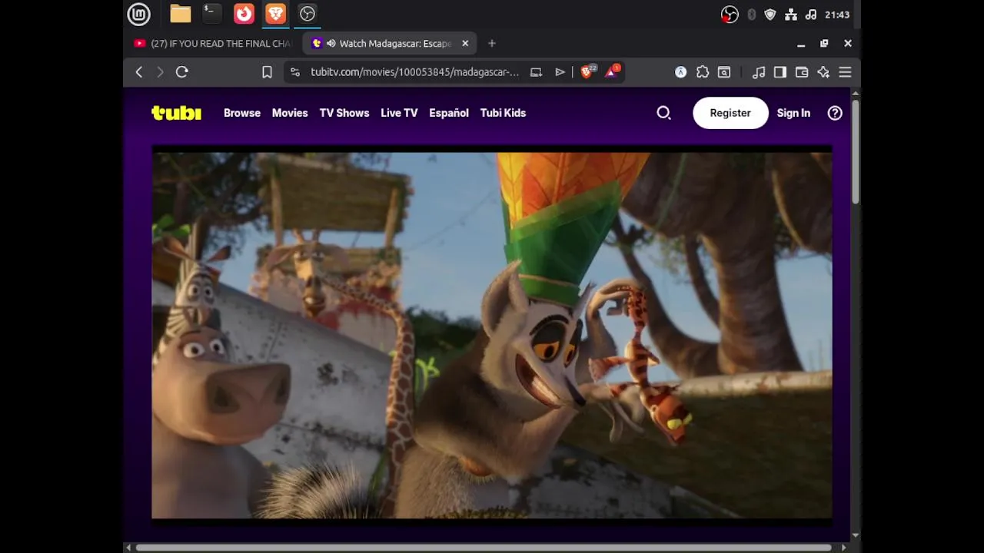This screenshot has height=553, width=984.
Task: Select the Watch Madagascar tab
Action: (x=391, y=44)
